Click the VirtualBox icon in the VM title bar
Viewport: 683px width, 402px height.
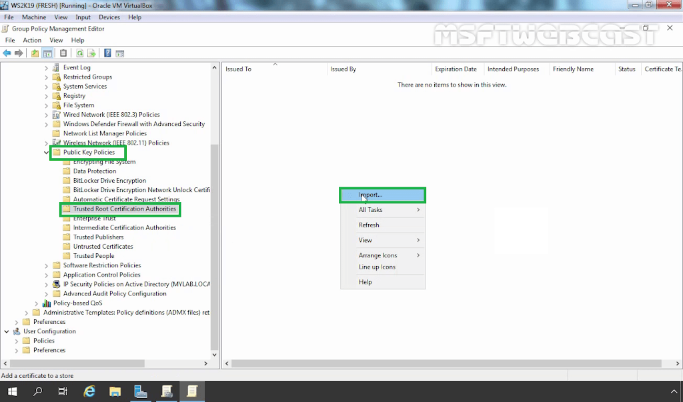(x=5, y=5)
